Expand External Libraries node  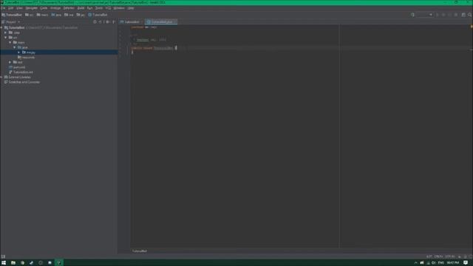tap(1, 77)
